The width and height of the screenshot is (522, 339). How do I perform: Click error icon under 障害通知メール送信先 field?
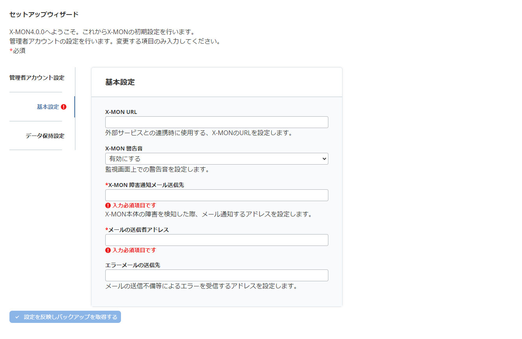pos(108,205)
